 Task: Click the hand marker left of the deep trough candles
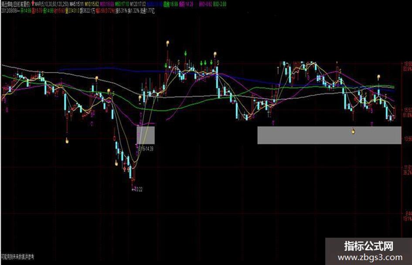click(x=116, y=163)
